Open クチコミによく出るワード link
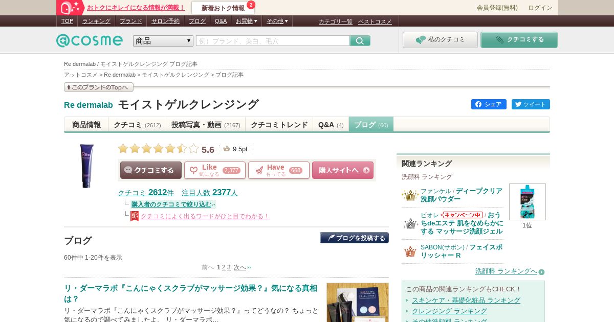614x322 pixels. (x=205, y=216)
